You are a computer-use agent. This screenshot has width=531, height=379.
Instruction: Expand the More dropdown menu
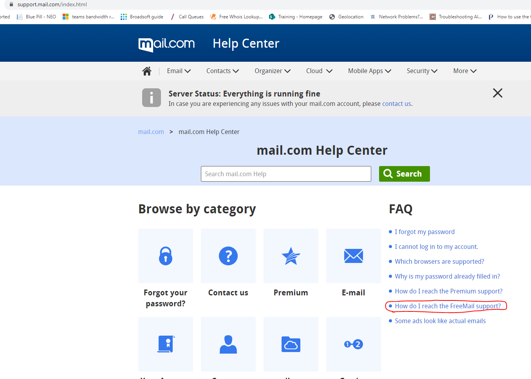(465, 71)
